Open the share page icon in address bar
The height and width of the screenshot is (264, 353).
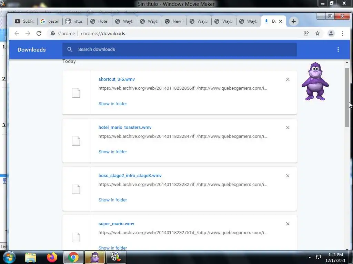pyautogui.click(x=306, y=33)
